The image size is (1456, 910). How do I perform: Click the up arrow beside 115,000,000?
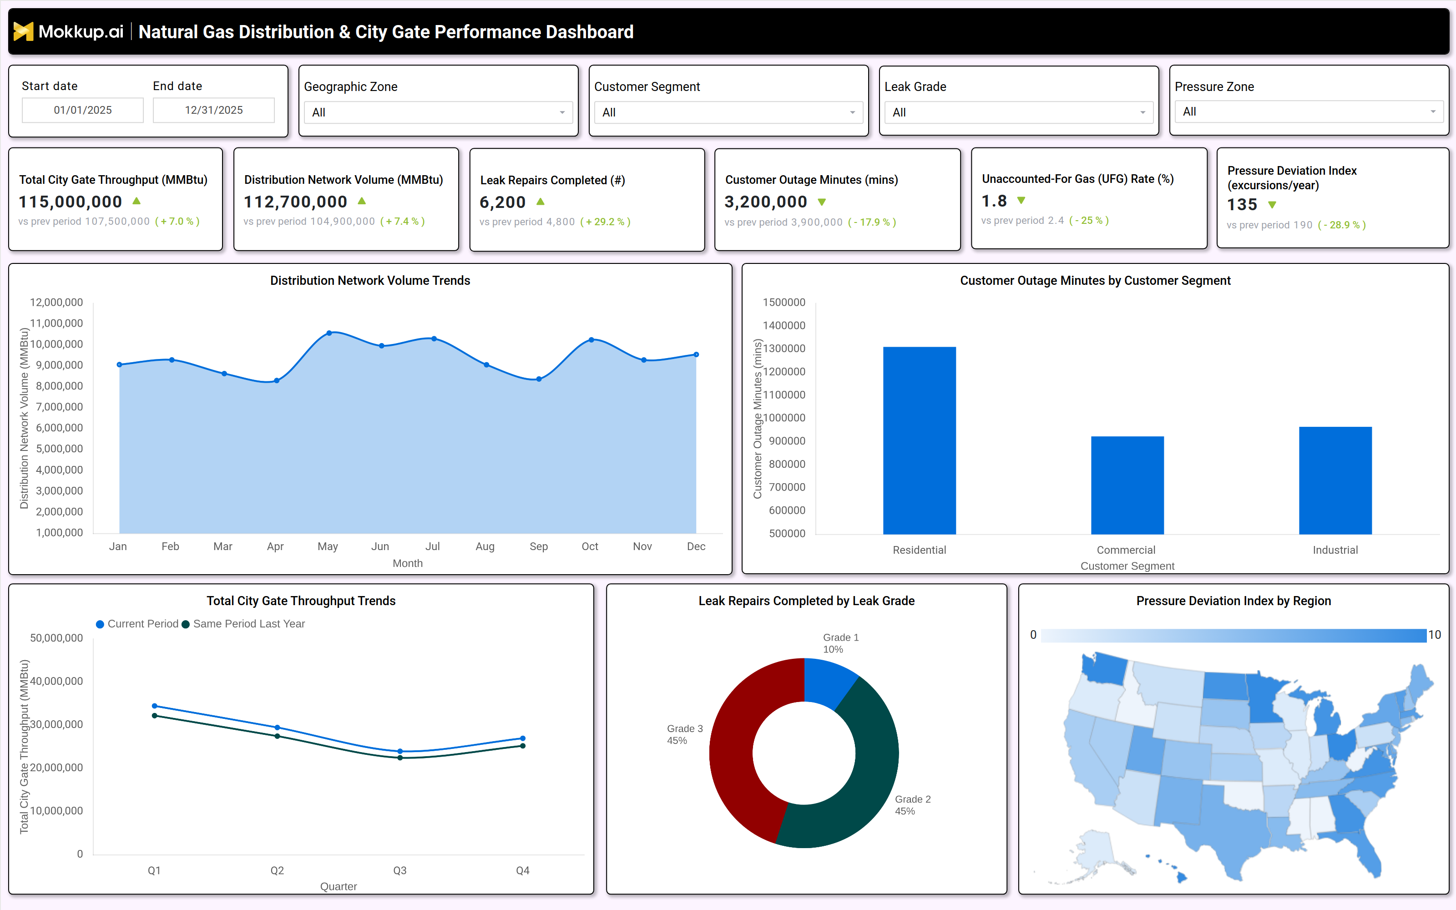pyautogui.click(x=136, y=201)
